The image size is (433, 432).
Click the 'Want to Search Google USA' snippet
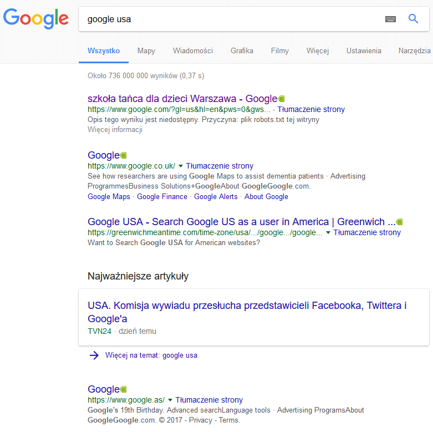point(174,243)
